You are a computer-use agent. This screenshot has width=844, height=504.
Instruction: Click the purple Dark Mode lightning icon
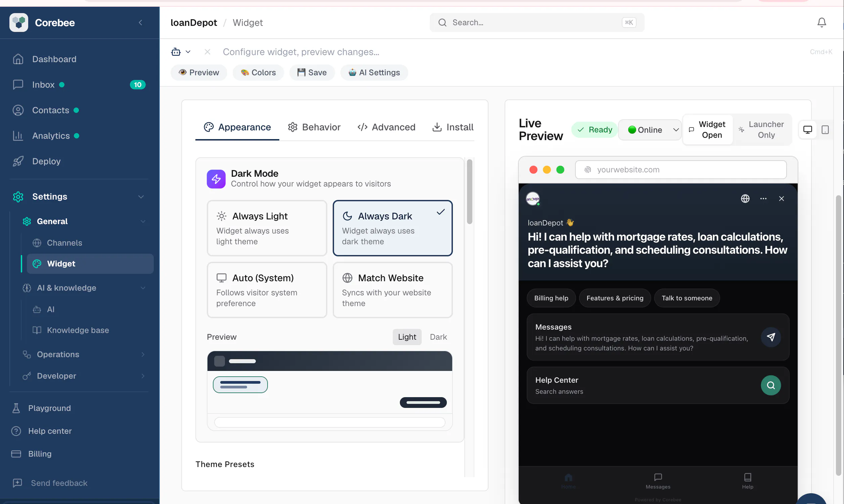(216, 179)
